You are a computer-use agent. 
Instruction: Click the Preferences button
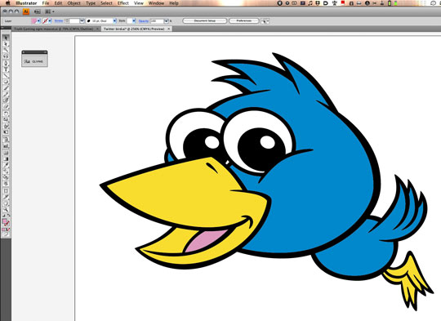tap(244, 20)
